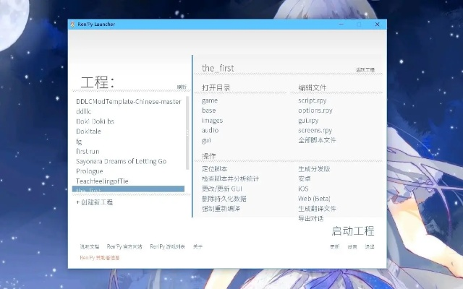
Task: Click 启动工程 to launch the project
Action: [353, 231]
